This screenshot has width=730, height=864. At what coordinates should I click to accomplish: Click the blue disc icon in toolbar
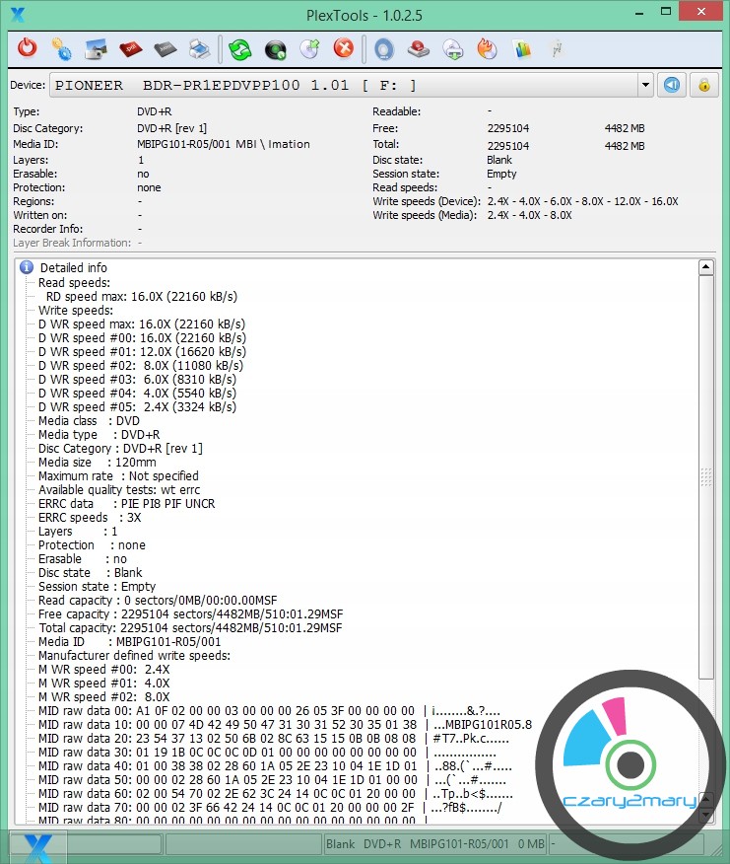[x=383, y=48]
